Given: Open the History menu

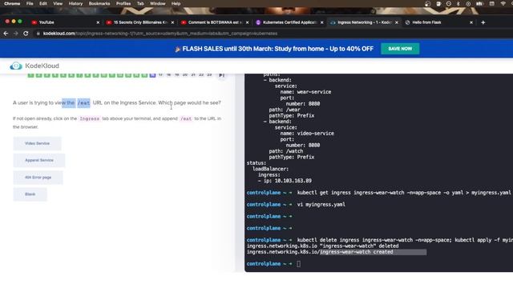Looking at the screenshot, I should coord(75,3).
